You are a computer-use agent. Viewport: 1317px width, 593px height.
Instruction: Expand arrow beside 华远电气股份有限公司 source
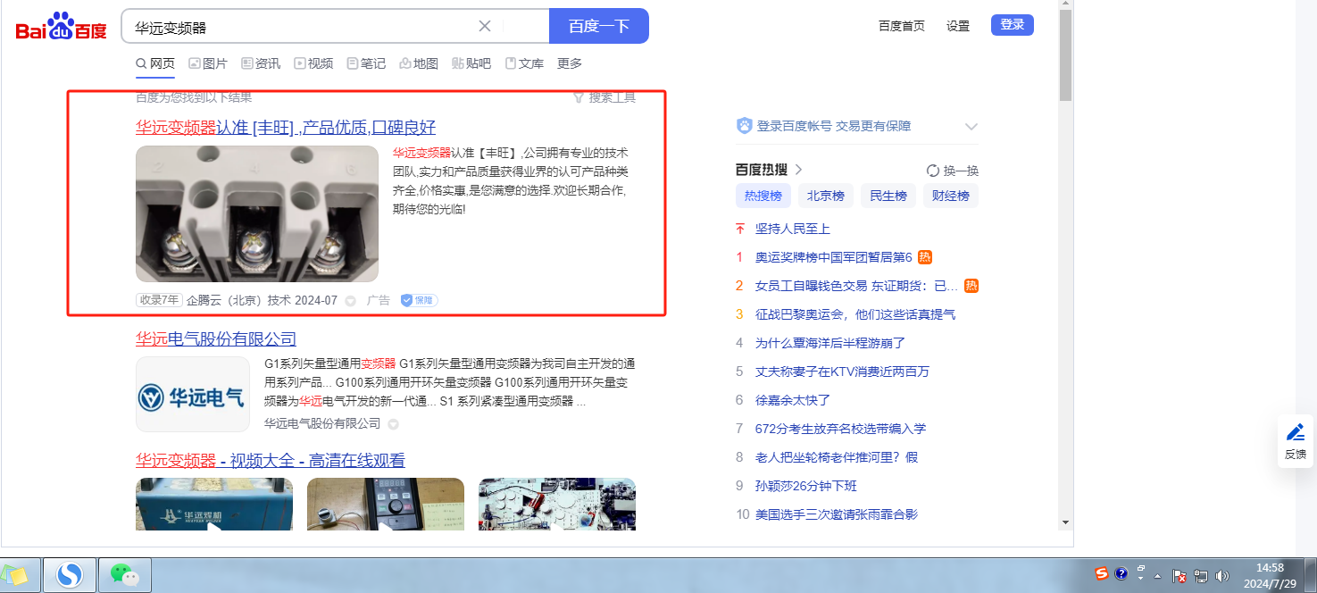coord(393,424)
